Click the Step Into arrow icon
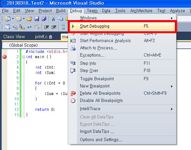The image size is (191, 150). tap(73, 63)
